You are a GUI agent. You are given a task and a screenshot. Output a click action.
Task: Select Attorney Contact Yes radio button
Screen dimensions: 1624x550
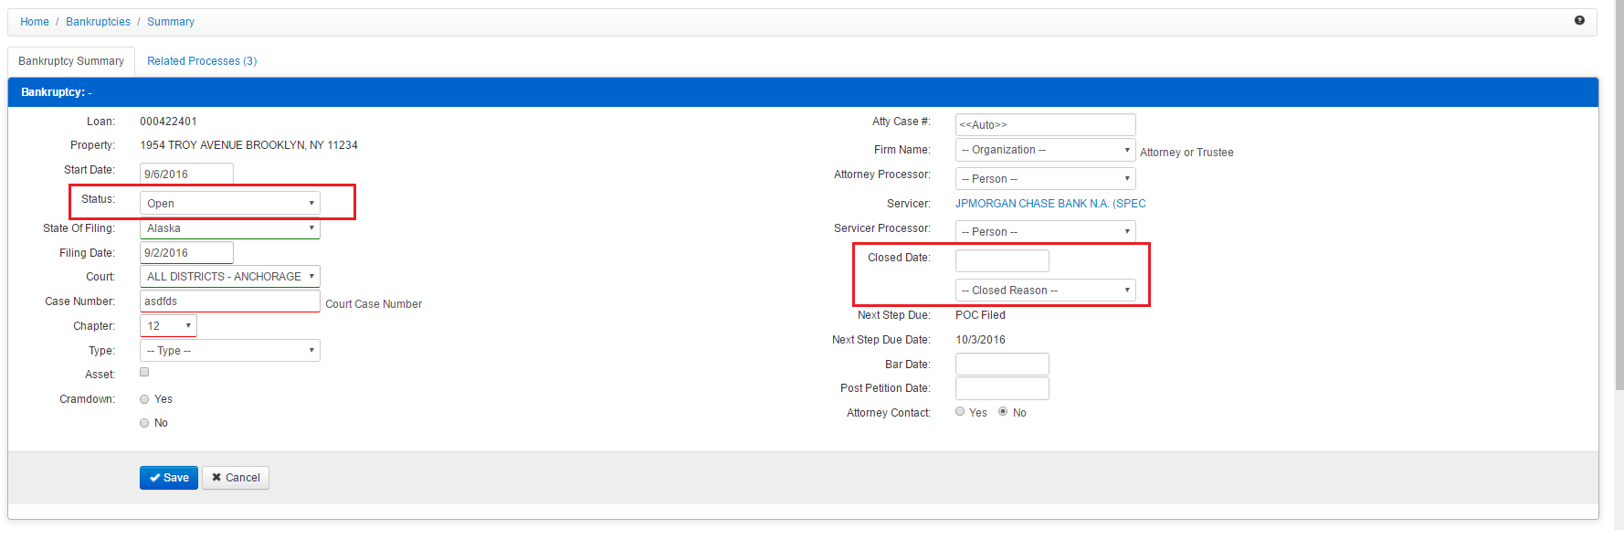click(960, 411)
